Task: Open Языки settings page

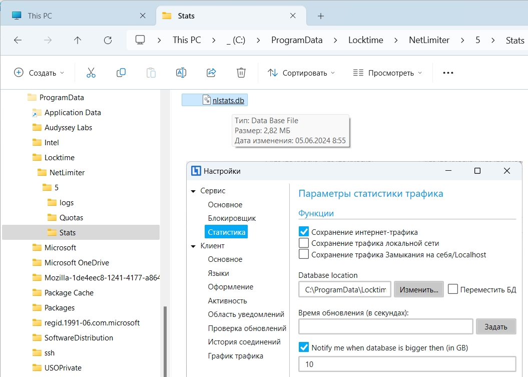Action: [218, 273]
